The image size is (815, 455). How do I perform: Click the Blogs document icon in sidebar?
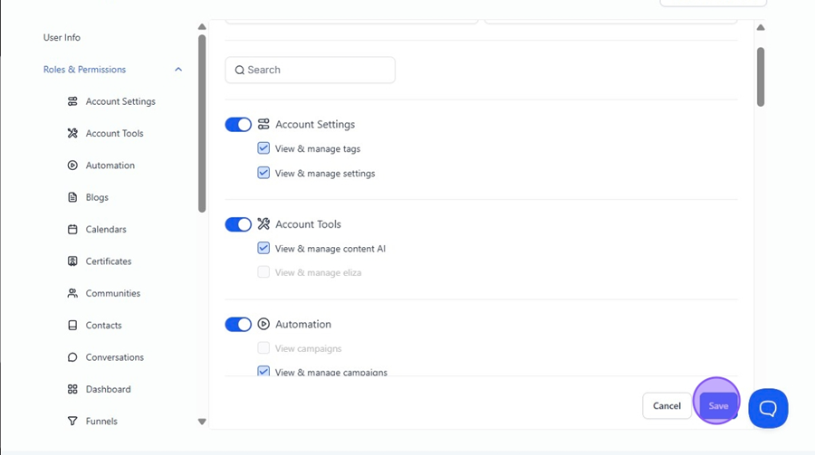point(72,197)
